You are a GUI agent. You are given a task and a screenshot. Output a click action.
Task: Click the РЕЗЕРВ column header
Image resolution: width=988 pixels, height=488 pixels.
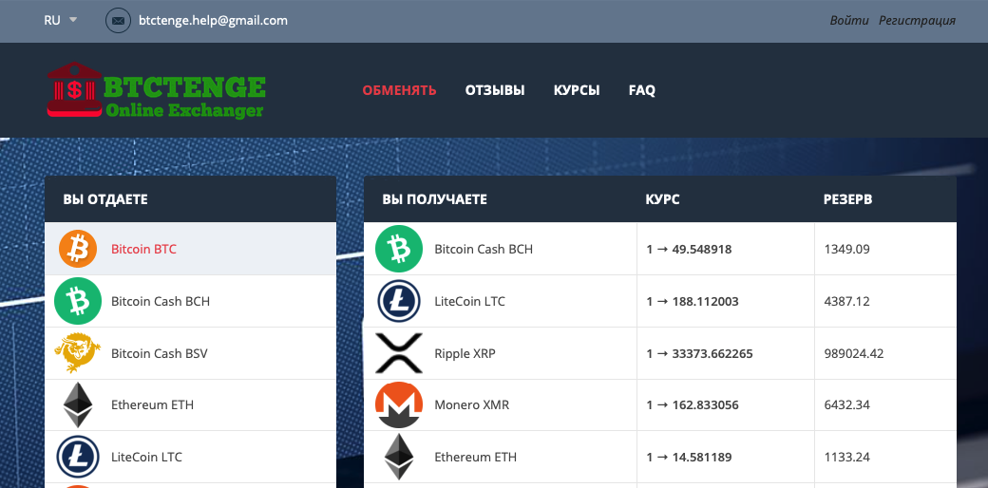click(847, 199)
